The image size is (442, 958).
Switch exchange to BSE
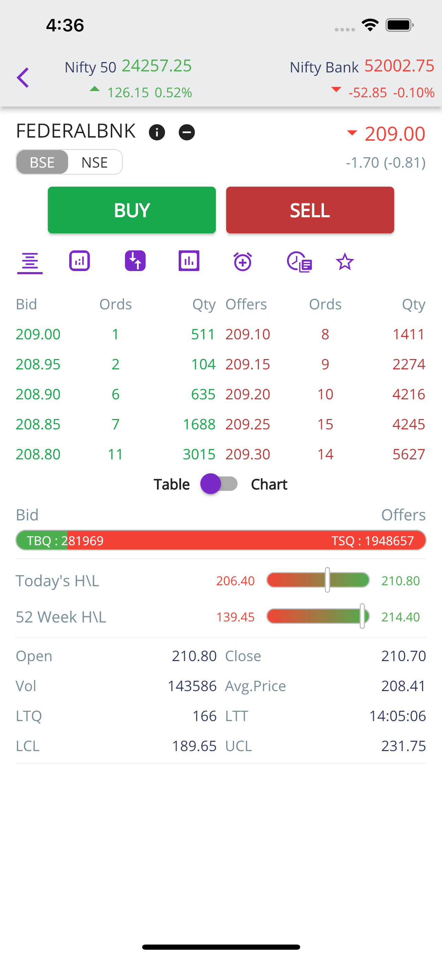click(x=42, y=162)
